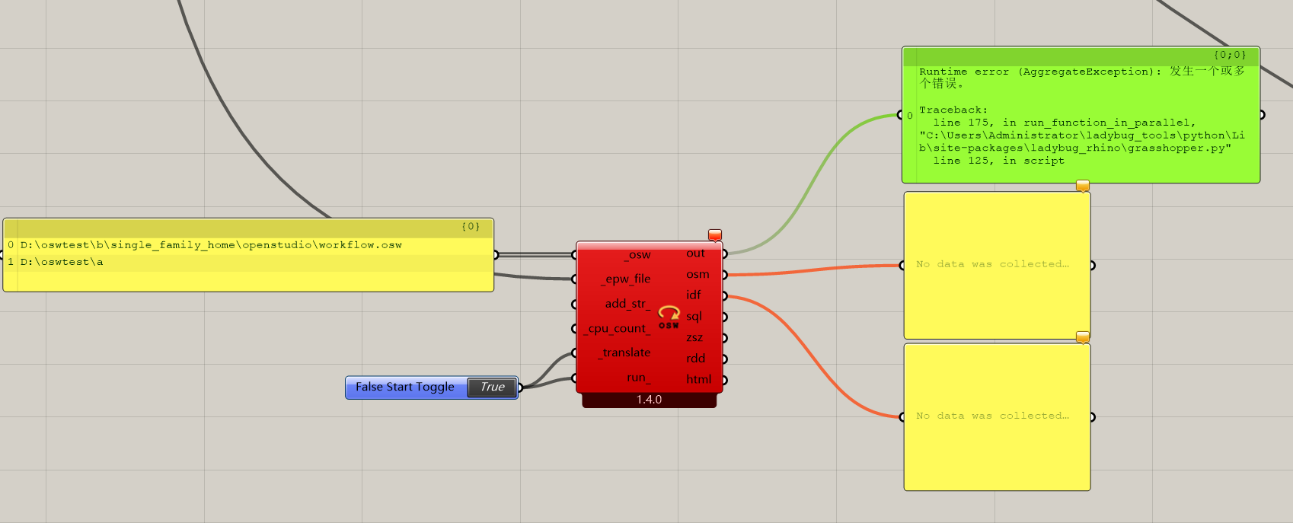Click the input grip of the middle yellow panel
This screenshot has width=1293, height=523.
(903, 266)
